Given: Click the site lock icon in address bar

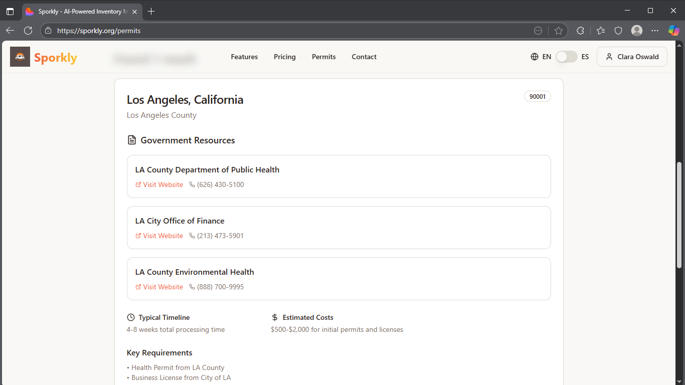Looking at the screenshot, I should point(48,31).
